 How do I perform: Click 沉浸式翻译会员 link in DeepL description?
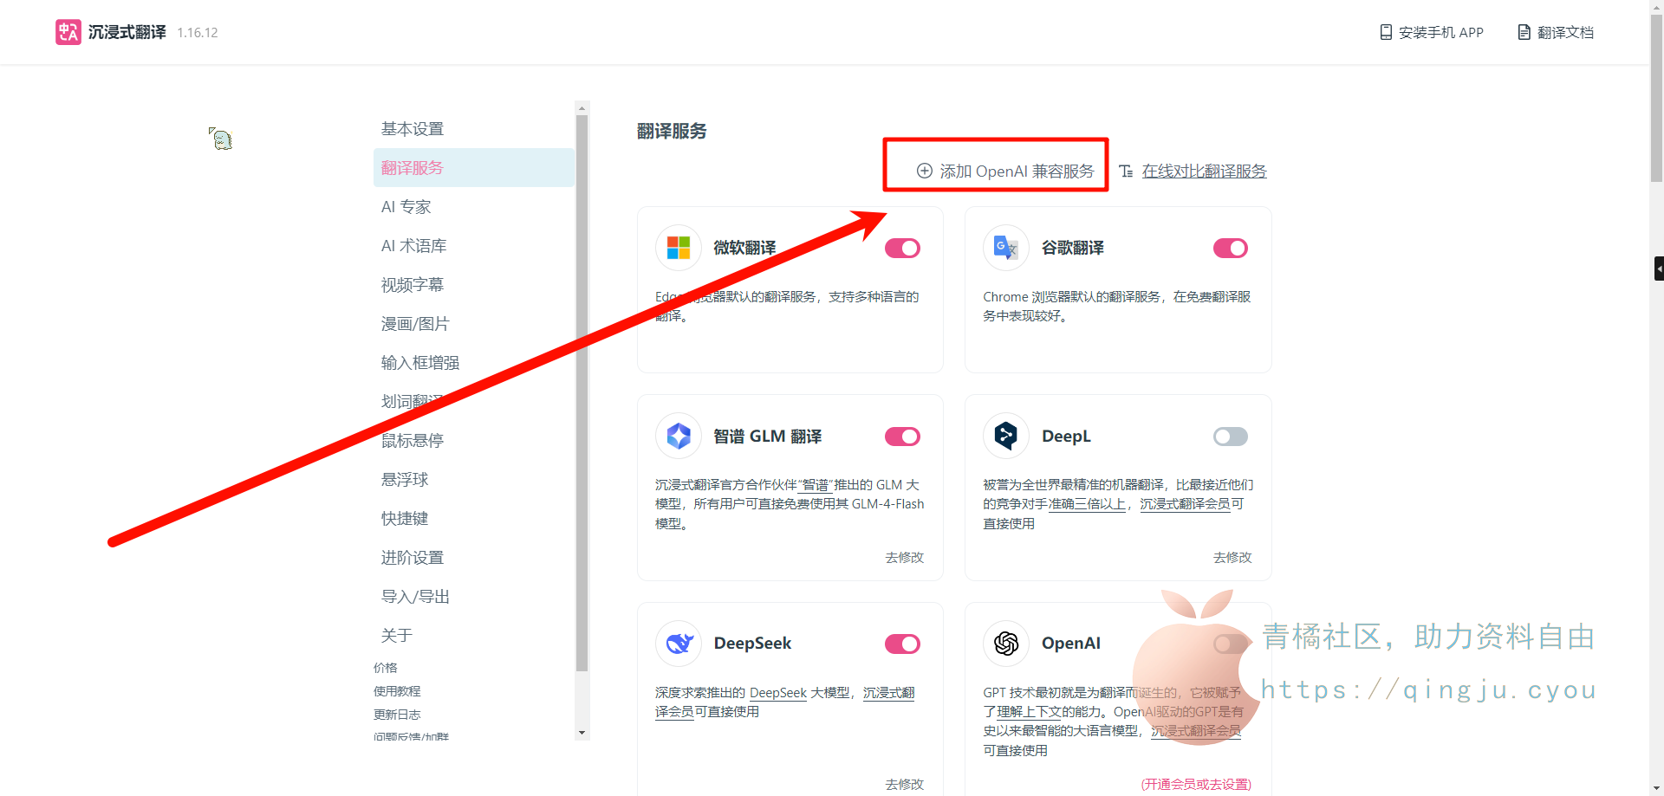click(x=1185, y=504)
